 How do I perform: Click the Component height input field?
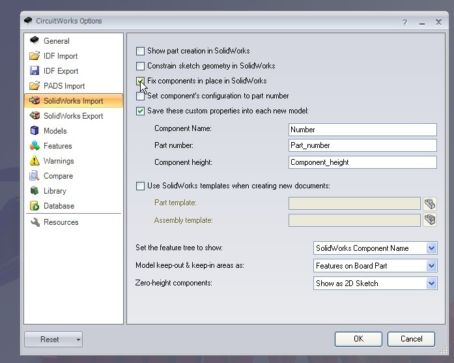click(363, 162)
